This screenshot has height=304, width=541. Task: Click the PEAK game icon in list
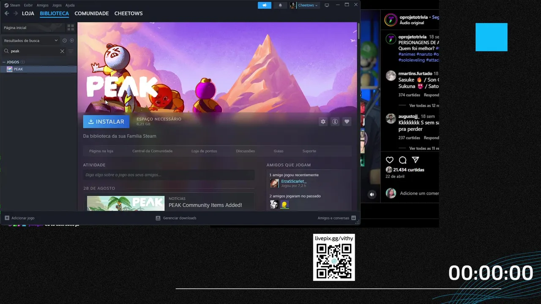click(x=10, y=69)
